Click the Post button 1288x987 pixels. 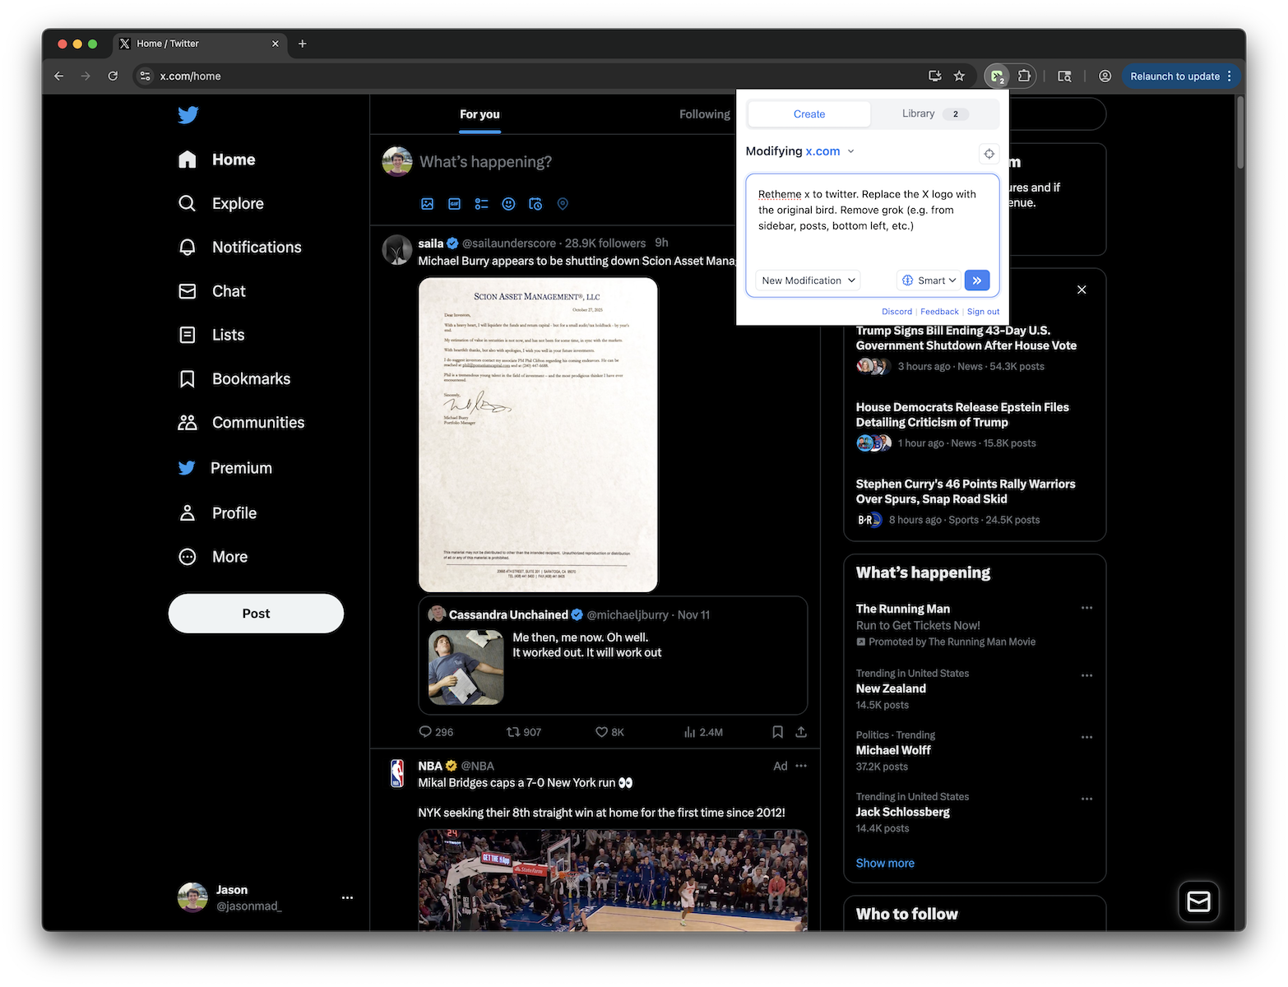click(x=256, y=613)
